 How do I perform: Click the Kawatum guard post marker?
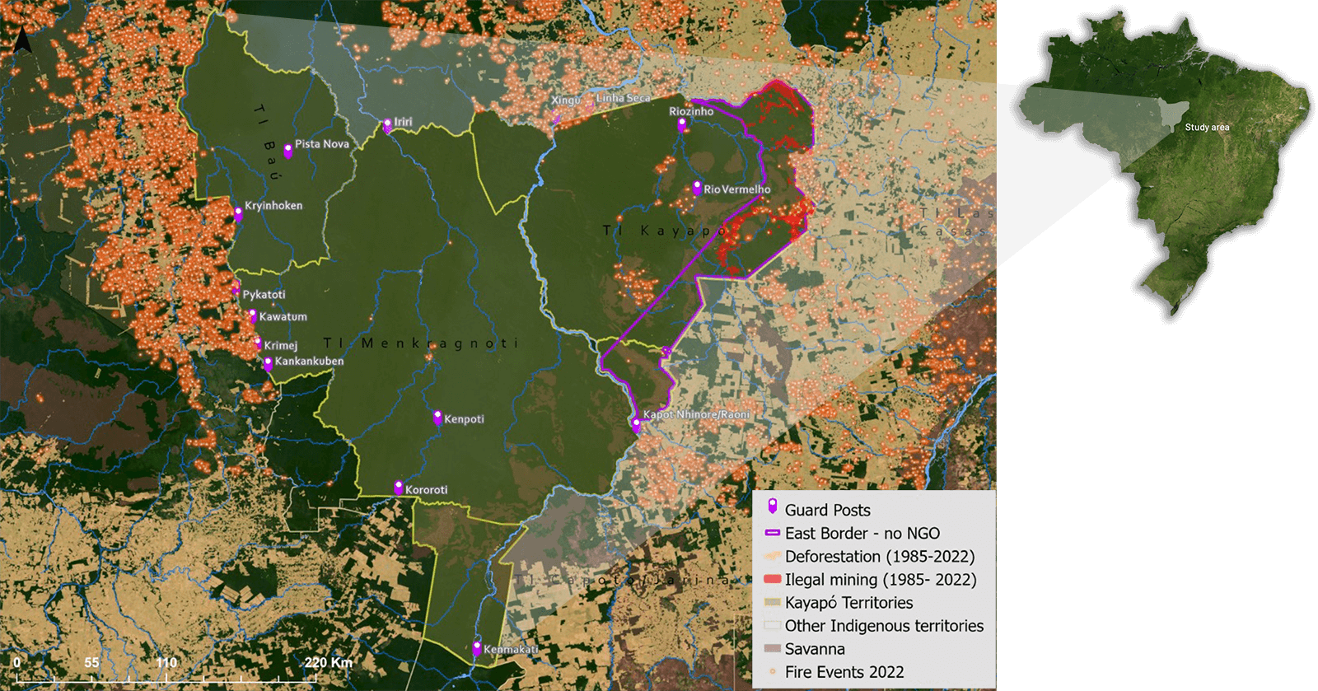tap(253, 316)
